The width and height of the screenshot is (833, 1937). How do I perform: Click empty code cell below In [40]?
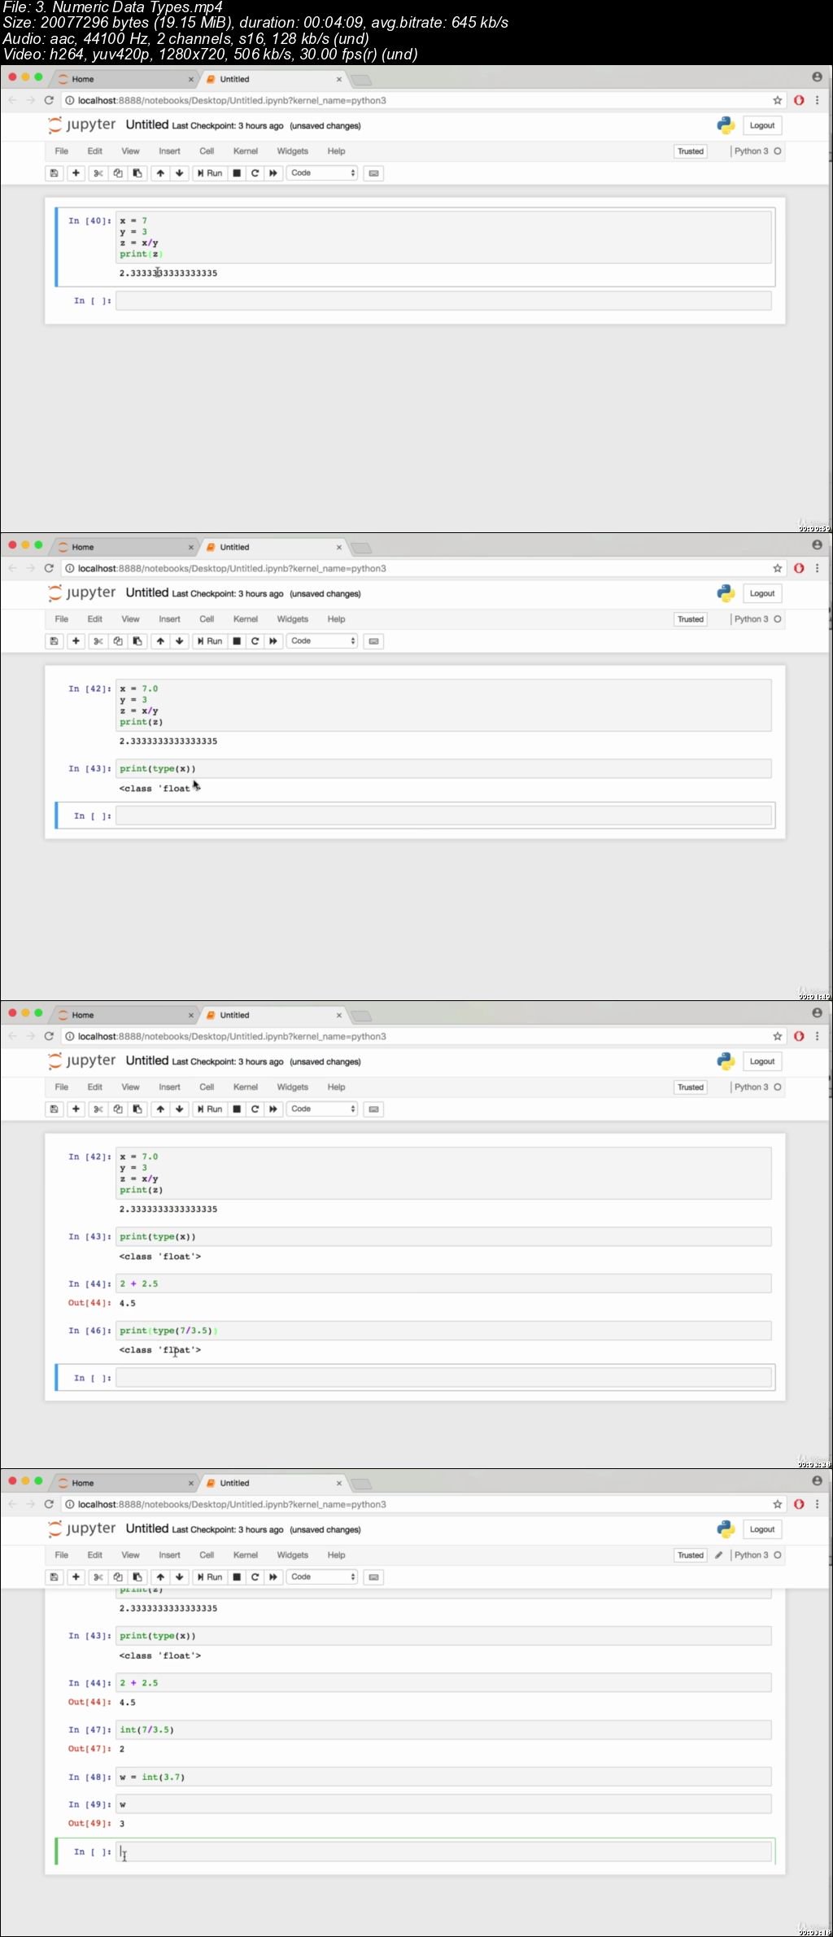point(443,300)
